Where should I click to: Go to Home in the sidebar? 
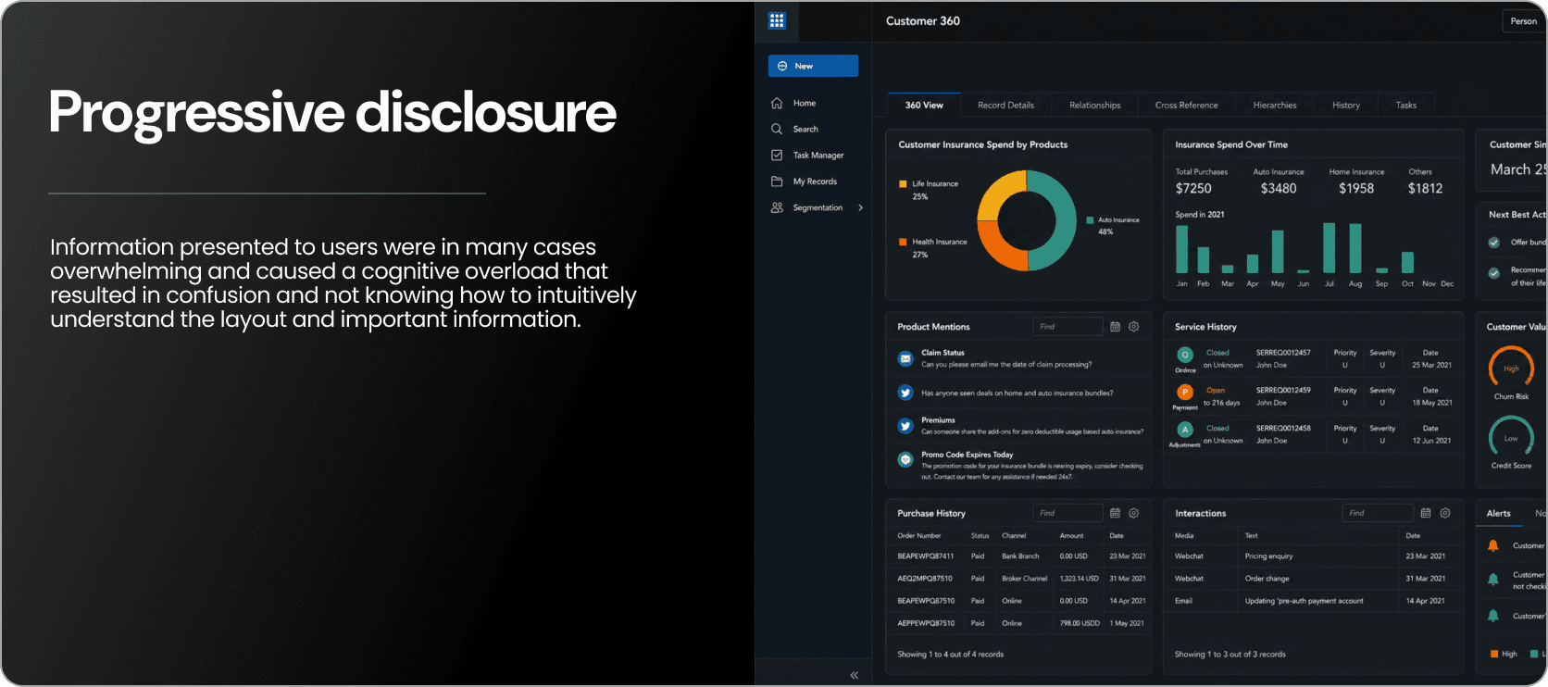pyautogui.click(x=804, y=103)
